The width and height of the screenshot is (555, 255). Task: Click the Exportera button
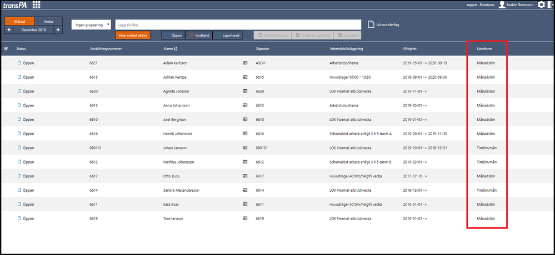click(x=348, y=35)
